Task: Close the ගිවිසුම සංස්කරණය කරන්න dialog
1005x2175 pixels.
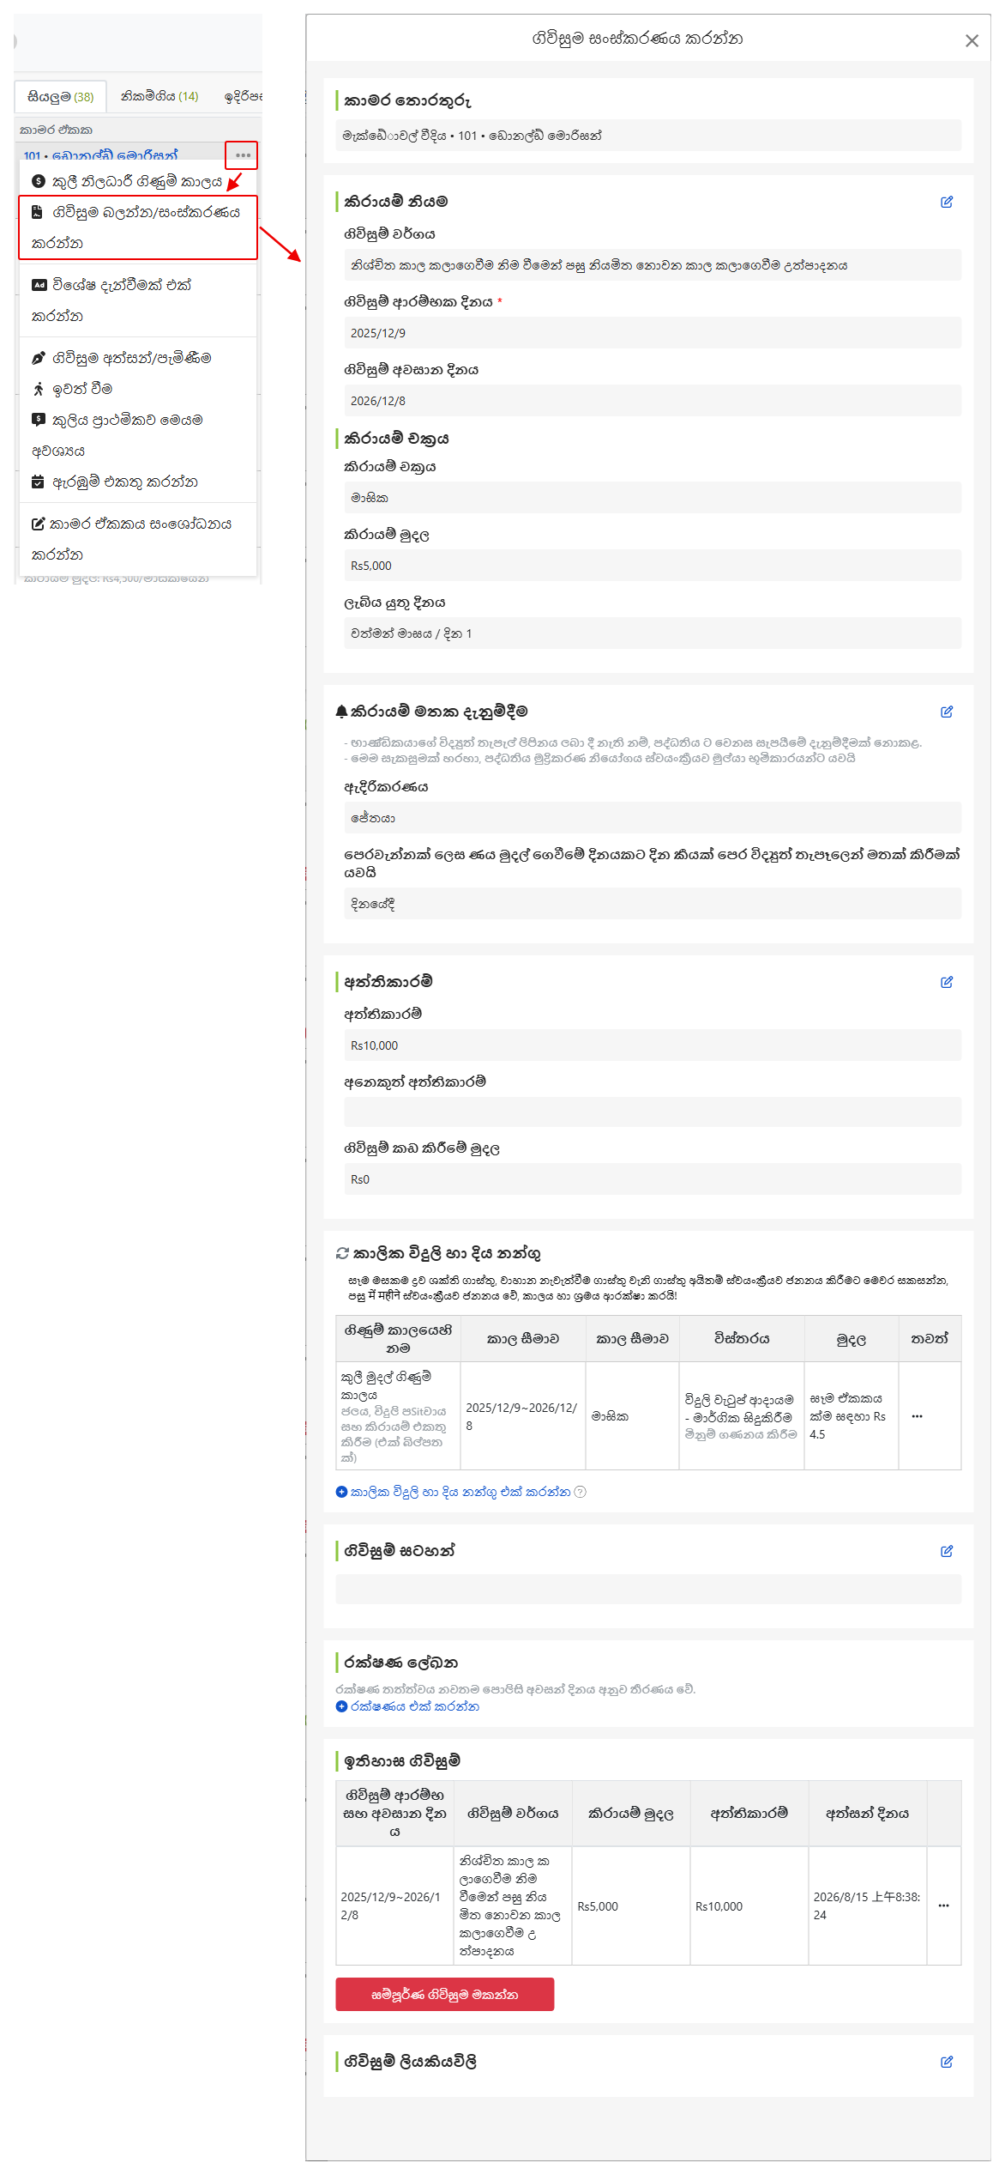Action: [972, 40]
